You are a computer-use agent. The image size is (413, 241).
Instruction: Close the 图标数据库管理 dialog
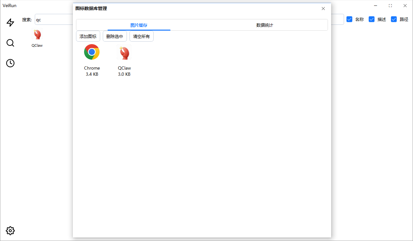point(323,8)
